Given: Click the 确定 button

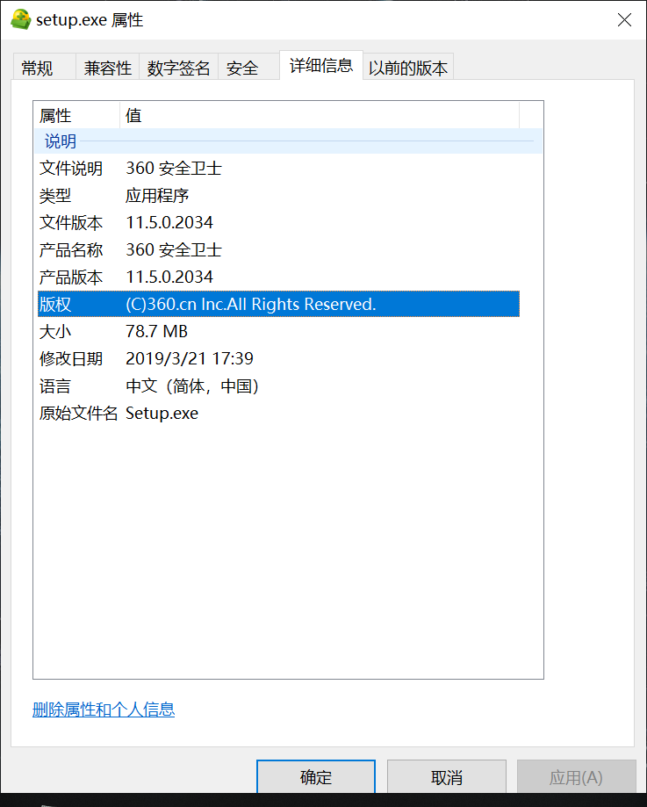Looking at the screenshot, I should 315,776.
